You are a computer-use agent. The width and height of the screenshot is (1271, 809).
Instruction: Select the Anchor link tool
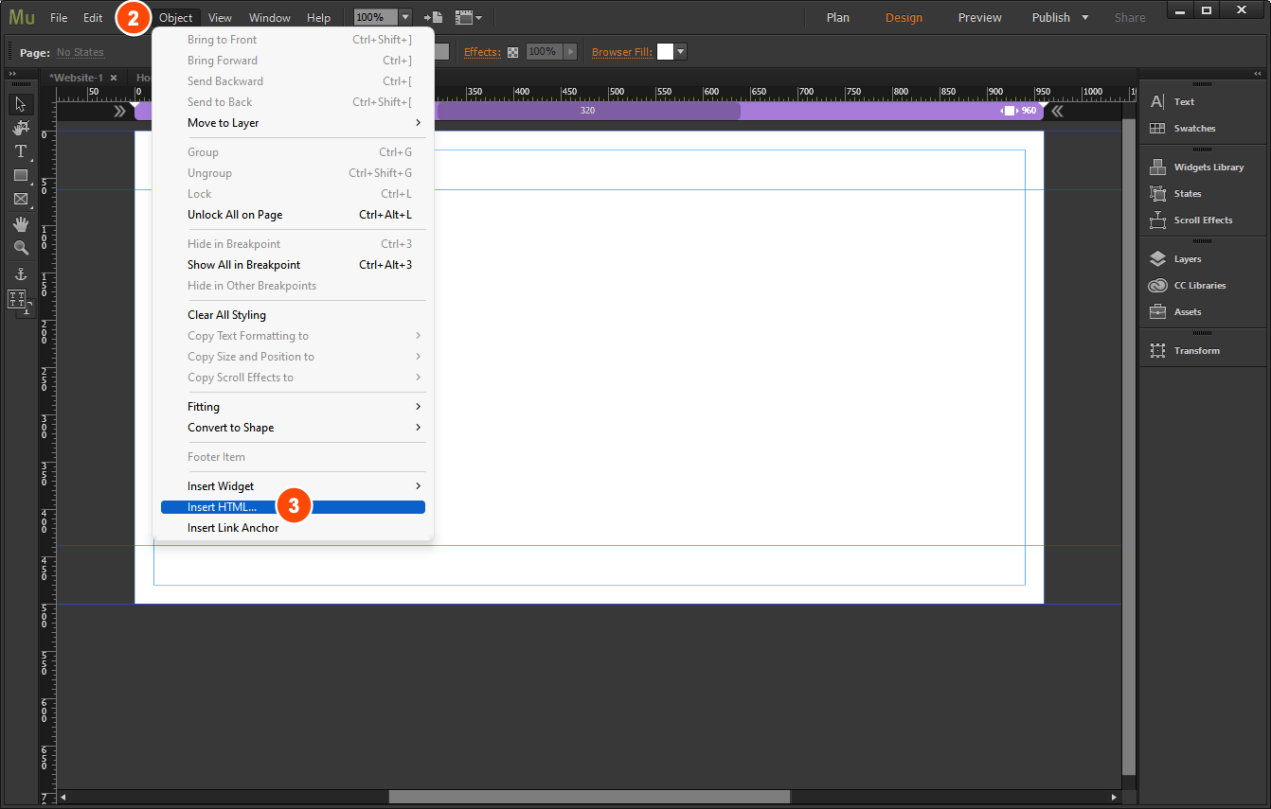click(x=21, y=274)
